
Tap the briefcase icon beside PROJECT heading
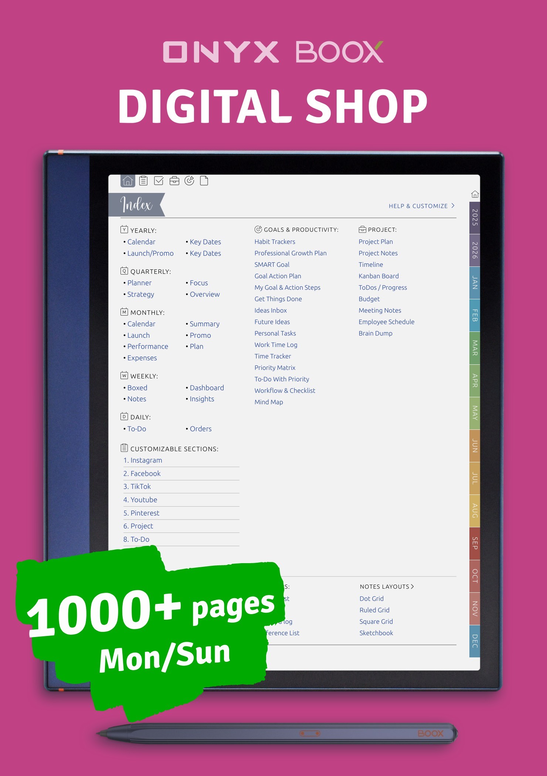[362, 229]
